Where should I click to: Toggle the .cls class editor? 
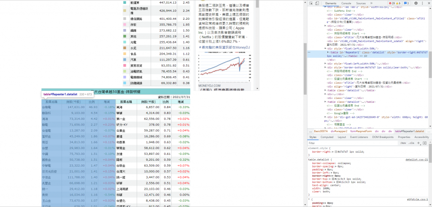point(411,143)
